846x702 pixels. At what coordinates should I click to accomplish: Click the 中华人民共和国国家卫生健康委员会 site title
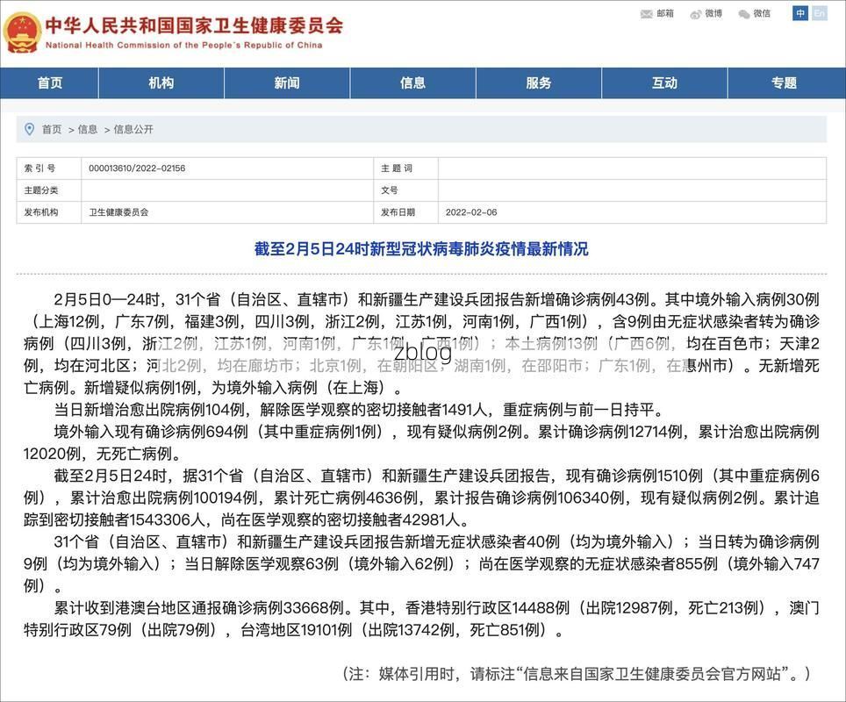coord(193,25)
